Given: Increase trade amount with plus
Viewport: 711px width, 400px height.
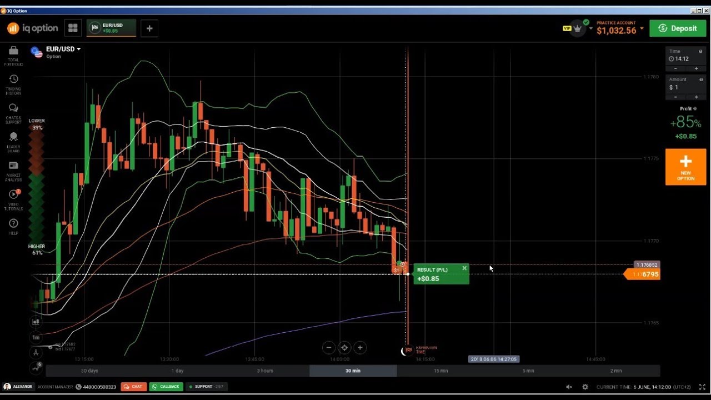Looking at the screenshot, I should [696, 97].
